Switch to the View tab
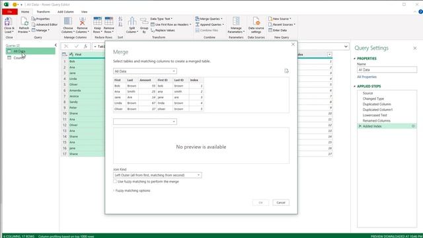 84,12
